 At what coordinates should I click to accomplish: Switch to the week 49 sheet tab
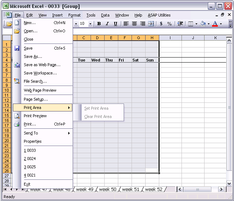84,189
